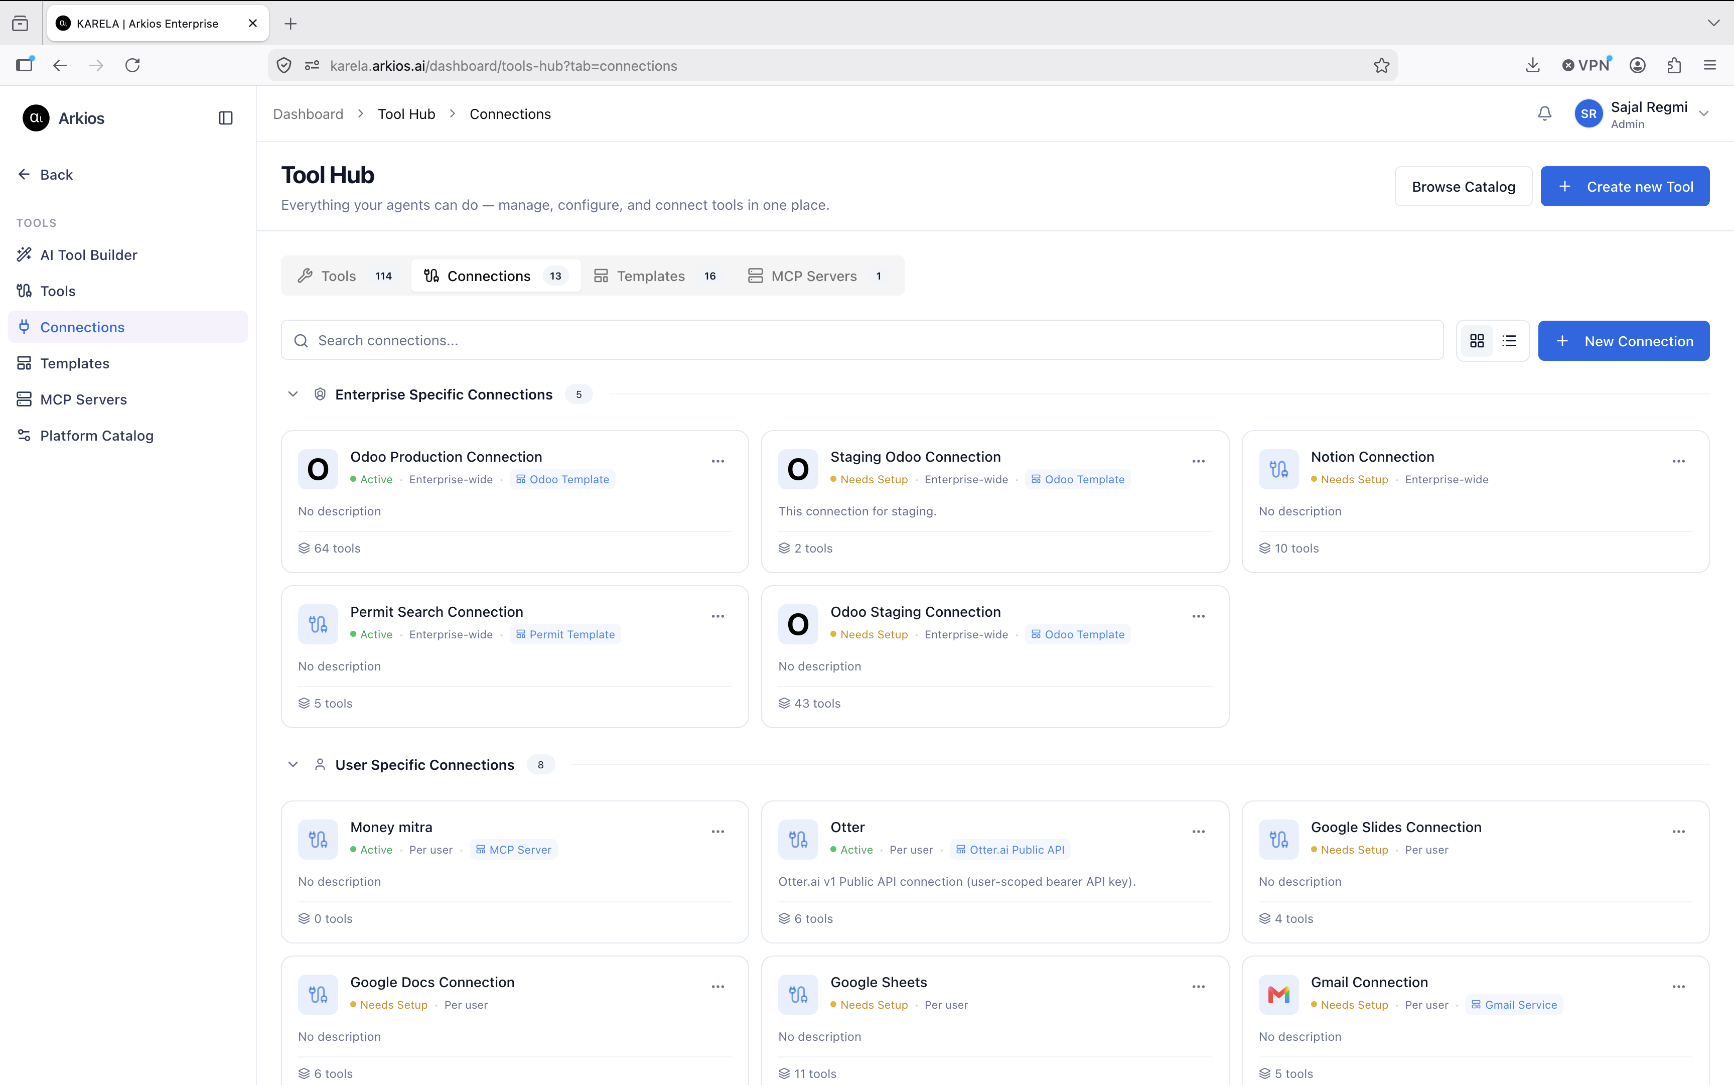Open more options for Google Sheets
1734x1085 pixels.
(1198, 987)
